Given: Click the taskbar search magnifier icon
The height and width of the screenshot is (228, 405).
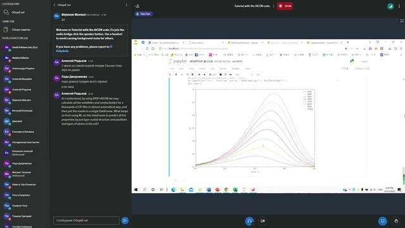Looking at the screenshot, I should click(144, 190).
